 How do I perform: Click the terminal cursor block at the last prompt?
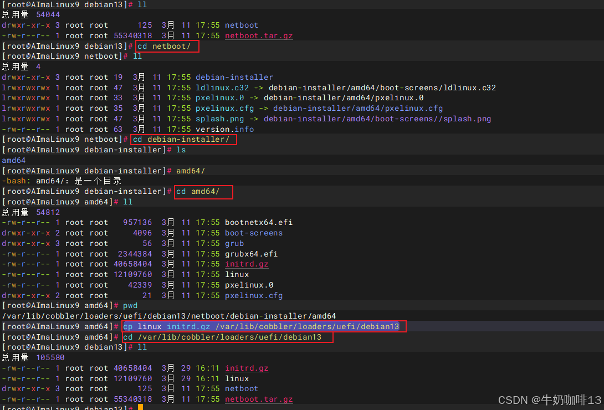(140, 407)
